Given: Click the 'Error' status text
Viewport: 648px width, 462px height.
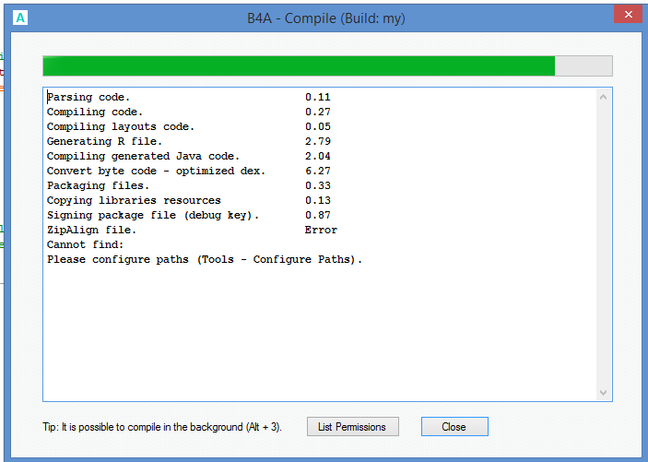Looking at the screenshot, I should click(321, 230).
